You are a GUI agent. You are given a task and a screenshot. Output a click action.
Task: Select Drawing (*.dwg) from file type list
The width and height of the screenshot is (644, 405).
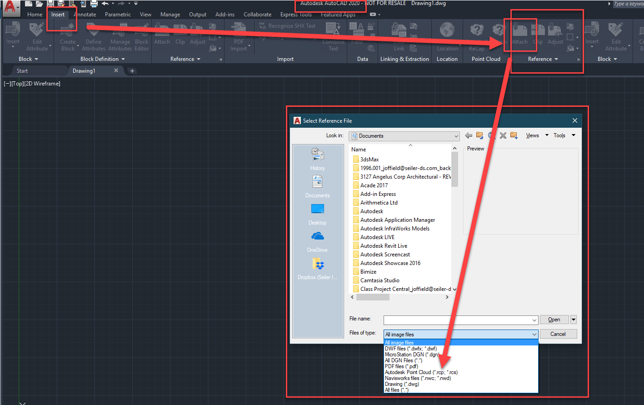click(401, 384)
